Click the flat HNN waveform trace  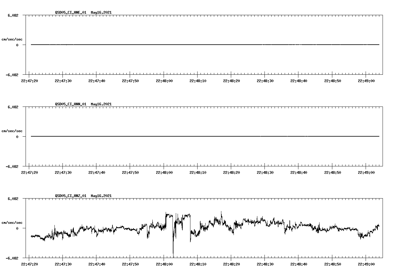[178, 136]
